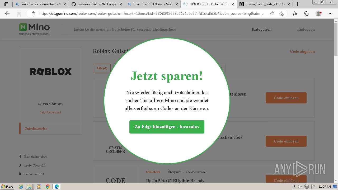Select Microsoft Edge in taskbar
338x190 pixels.
point(57,187)
